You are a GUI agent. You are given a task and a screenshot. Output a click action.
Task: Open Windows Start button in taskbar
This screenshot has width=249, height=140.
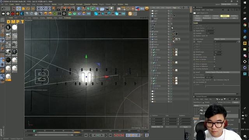[245, 3]
